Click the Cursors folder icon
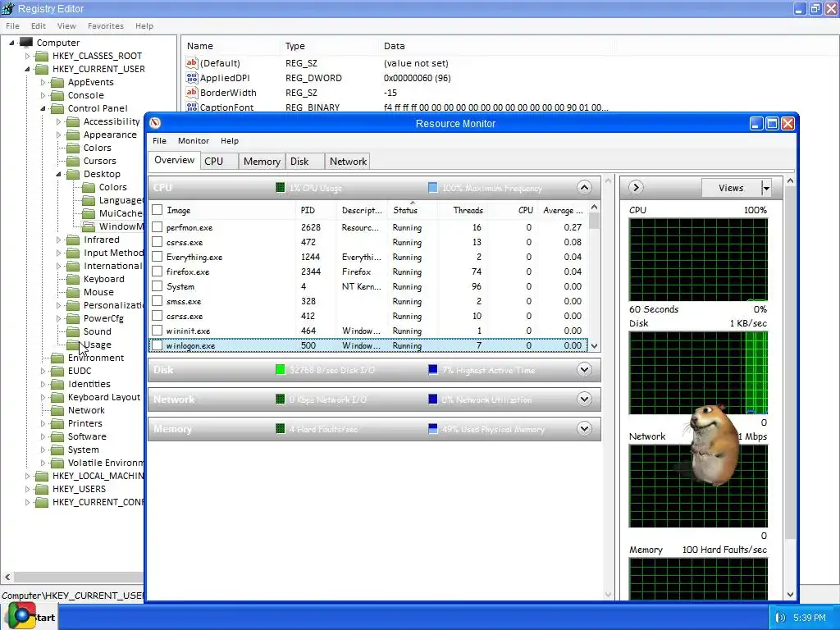The width and height of the screenshot is (840, 630). tap(73, 161)
